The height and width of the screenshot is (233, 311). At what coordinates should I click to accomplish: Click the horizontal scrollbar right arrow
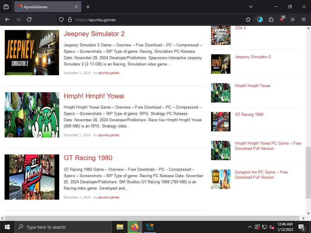coord(303,218)
